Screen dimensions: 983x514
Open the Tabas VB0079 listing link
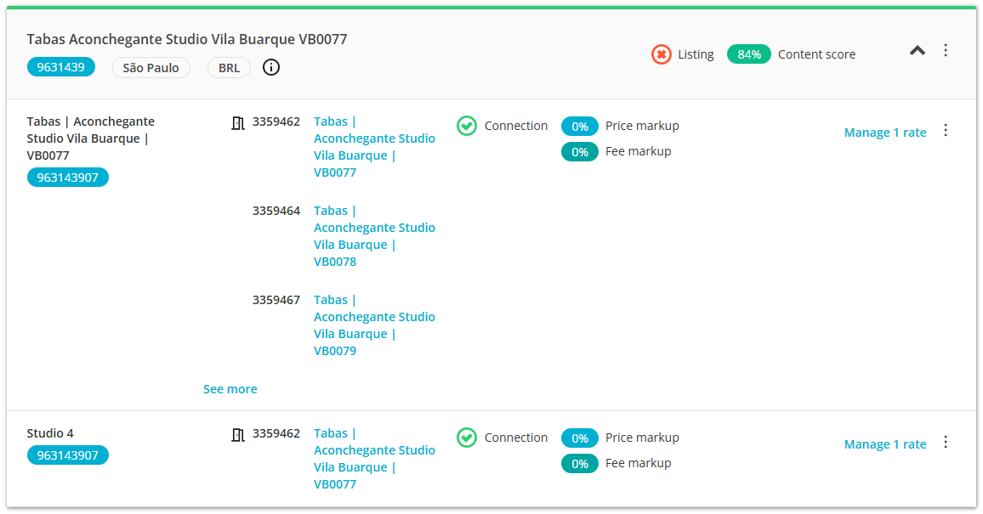pos(374,325)
